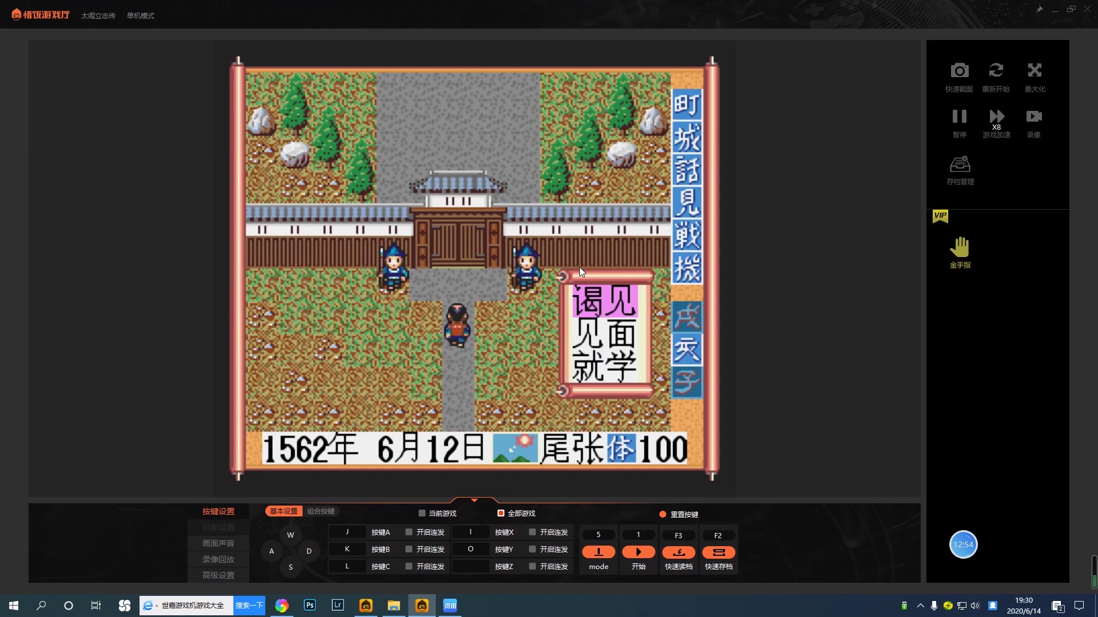Click the blue 12:54 timer bubble
The image size is (1098, 617).
963,544
